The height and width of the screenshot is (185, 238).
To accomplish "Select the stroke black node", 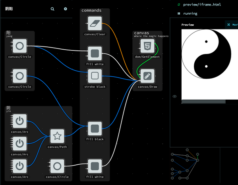I will pyautogui.click(x=95, y=76).
